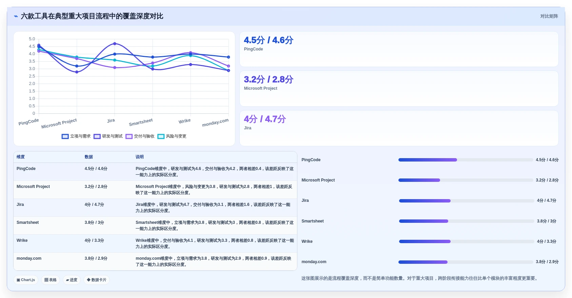Click the Smartsheet description text in table
The width and height of the screenshot is (572, 298).
215,226
